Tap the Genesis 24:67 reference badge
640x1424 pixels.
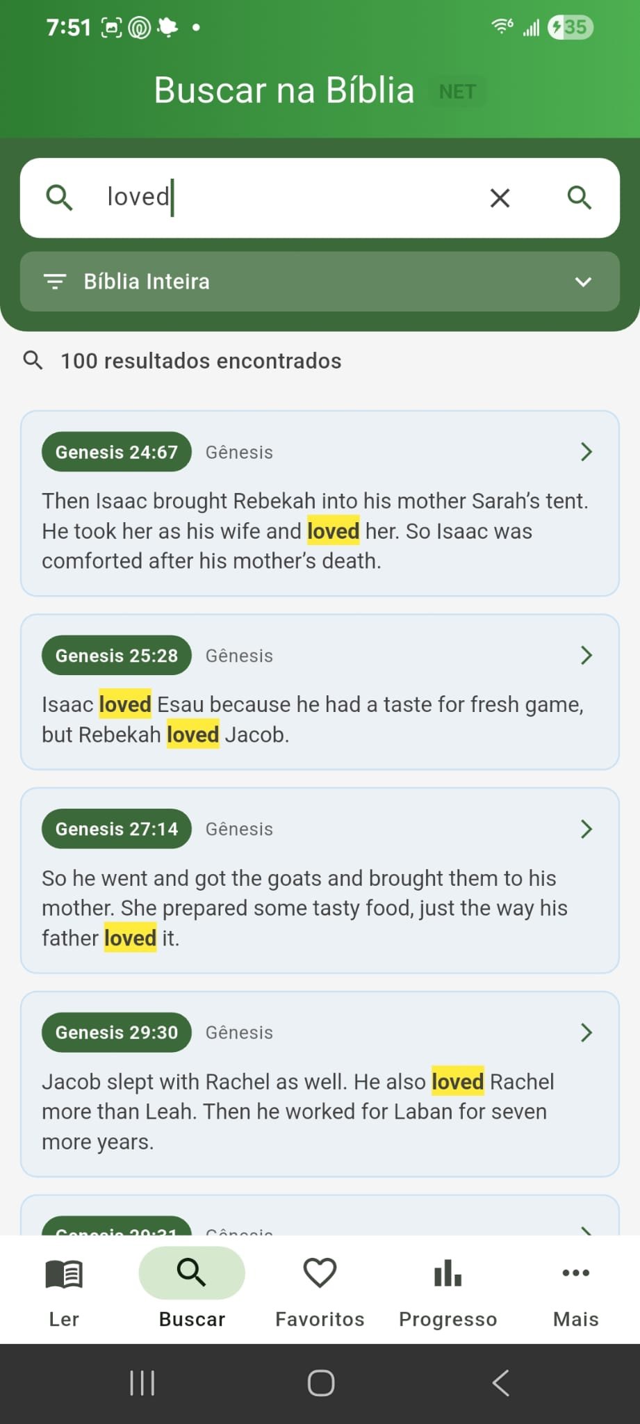[117, 452]
